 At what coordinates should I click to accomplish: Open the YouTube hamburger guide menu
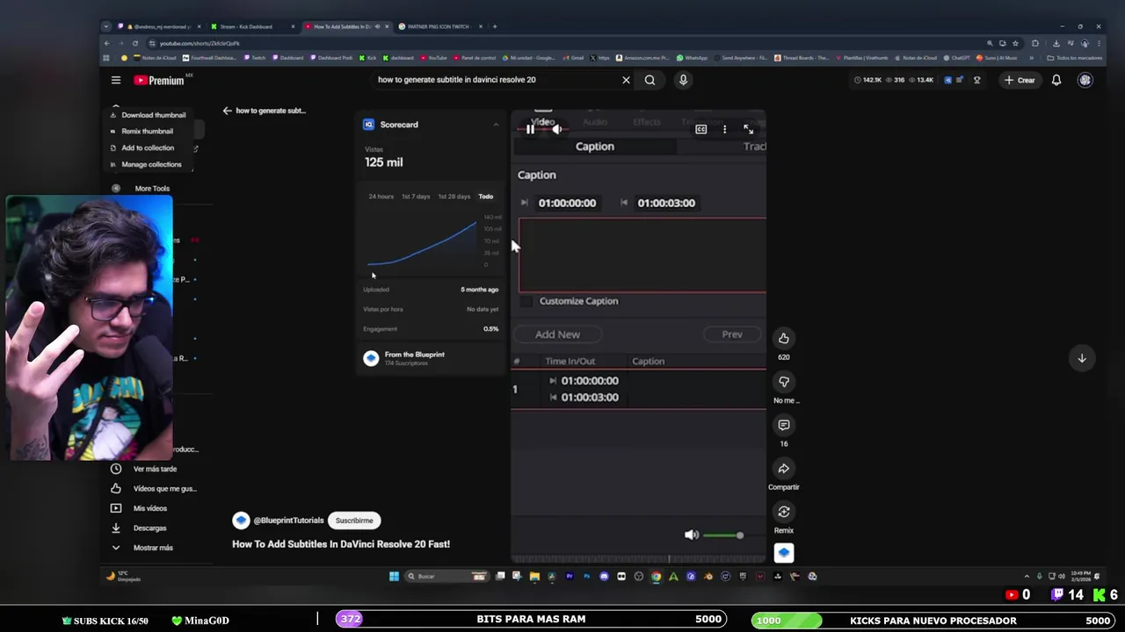click(115, 80)
